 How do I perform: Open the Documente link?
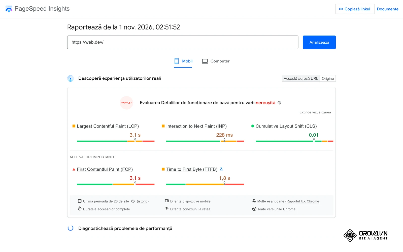[x=388, y=9]
